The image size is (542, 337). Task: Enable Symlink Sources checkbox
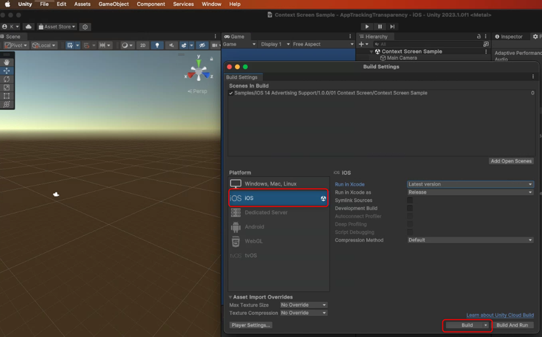coord(410,200)
